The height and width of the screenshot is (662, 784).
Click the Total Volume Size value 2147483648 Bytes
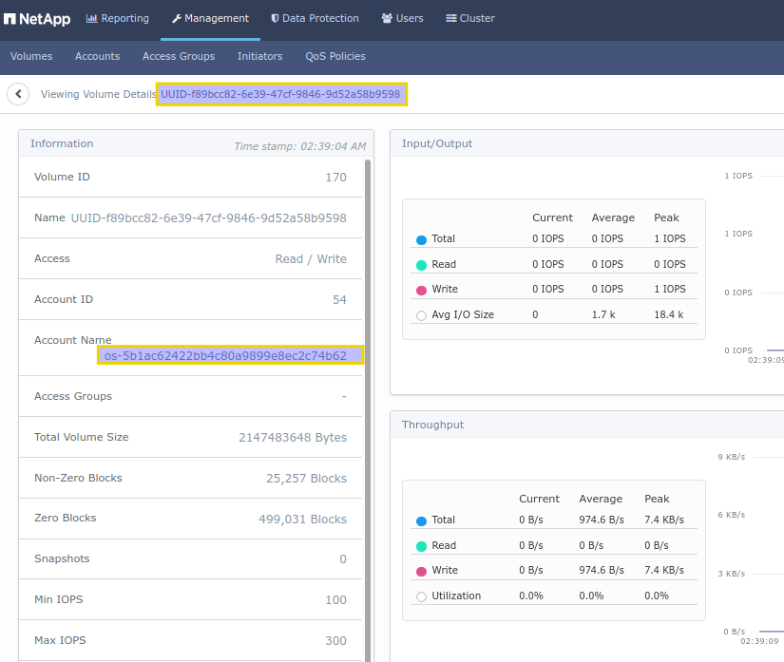pos(293,437)
